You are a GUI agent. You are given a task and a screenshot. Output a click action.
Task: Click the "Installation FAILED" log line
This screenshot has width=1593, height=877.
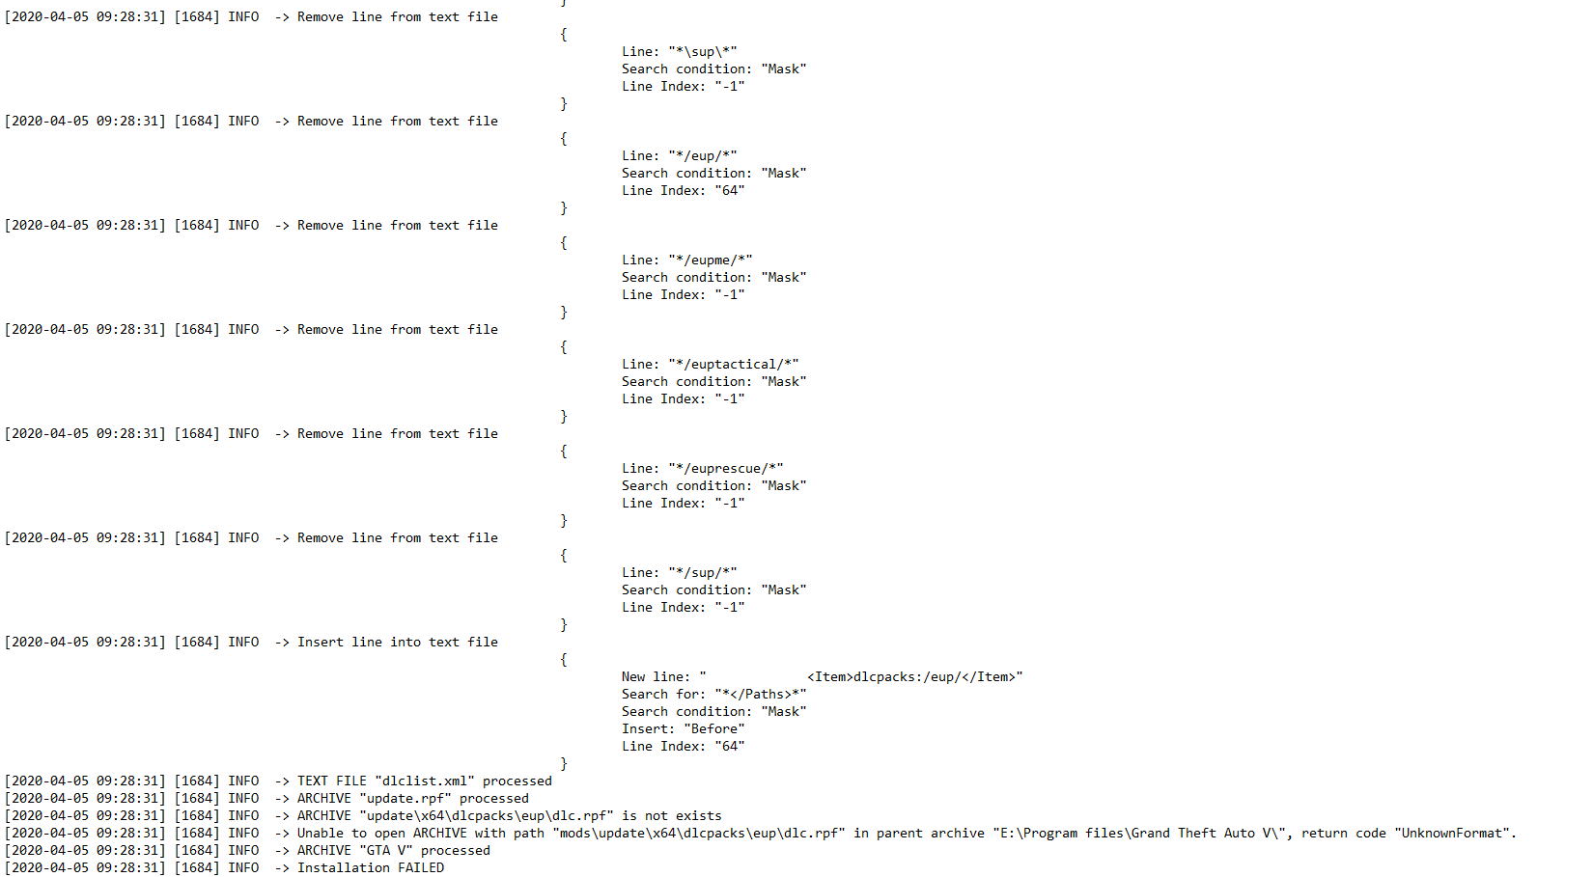(225, 867)
